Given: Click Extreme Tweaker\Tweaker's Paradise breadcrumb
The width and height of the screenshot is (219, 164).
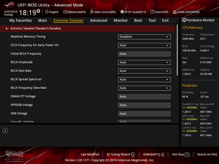Looking at the screenshot, I should (36, 28).
